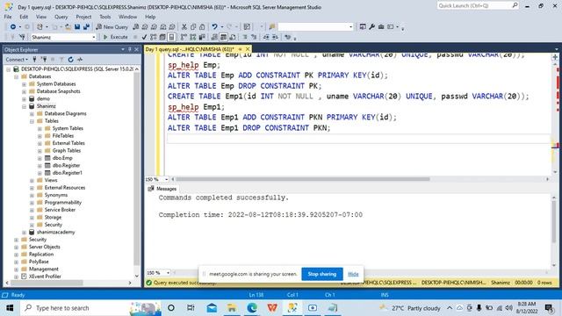The width and height of the screenshot is (562, 316).
Task: Click the Undo arrow icon
Action: [x=214, y=27]
